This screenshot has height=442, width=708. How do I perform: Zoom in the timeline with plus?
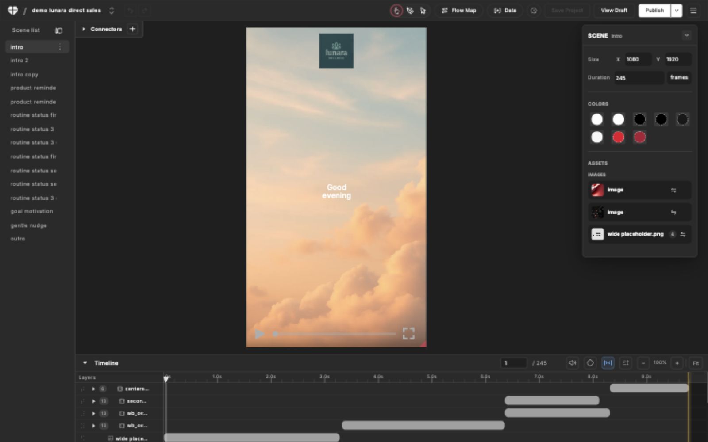(677, 363)
